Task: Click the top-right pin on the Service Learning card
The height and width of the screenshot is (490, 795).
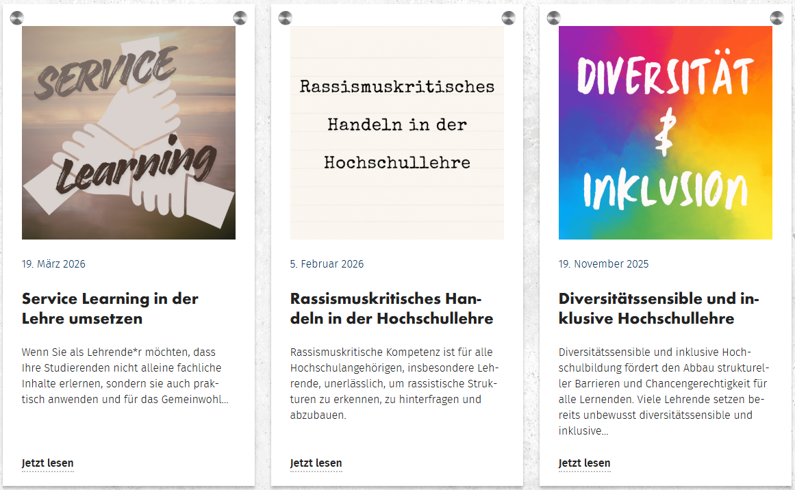Action: pyautogui.click(x=240, y=18)
